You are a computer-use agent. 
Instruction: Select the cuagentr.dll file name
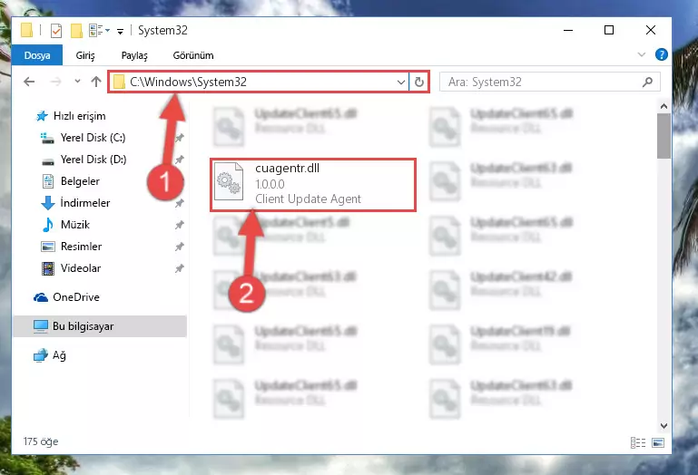coord(287,168)
